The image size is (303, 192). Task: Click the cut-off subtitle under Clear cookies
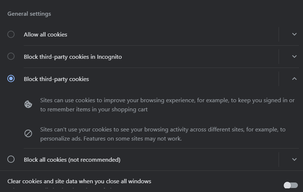pos(58,190)
